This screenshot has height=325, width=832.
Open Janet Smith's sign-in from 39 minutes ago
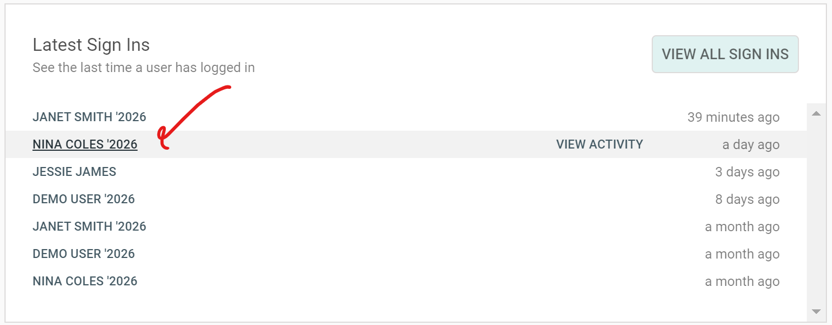89,117
